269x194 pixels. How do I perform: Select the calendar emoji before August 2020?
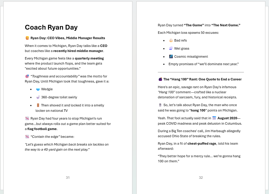[214, 118]
